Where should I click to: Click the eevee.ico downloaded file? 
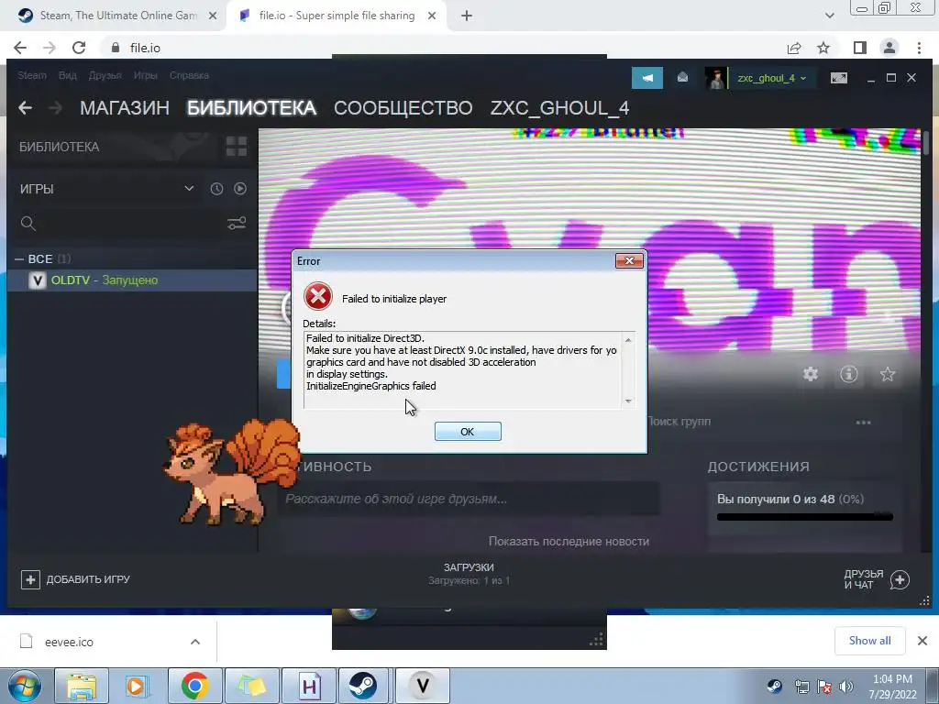click(69, 642)
